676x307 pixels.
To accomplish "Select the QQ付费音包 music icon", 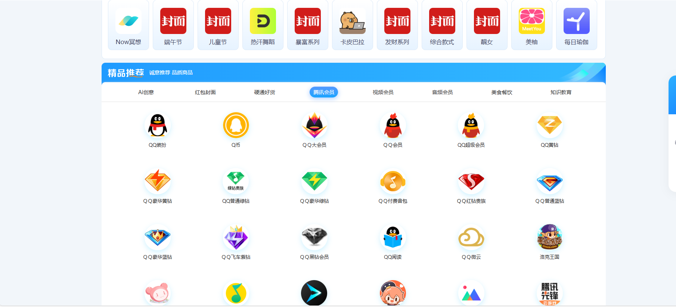I will coord(393,182).
